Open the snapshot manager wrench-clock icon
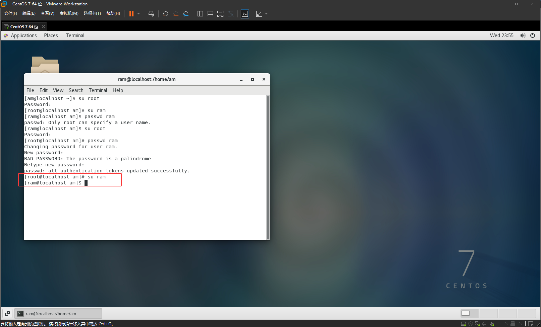Viewport: 541px width, 327px height. [x=186, y=14]
